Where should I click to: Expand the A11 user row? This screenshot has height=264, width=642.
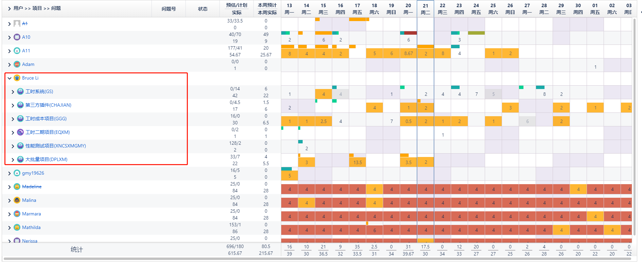(x=10, y=51)
